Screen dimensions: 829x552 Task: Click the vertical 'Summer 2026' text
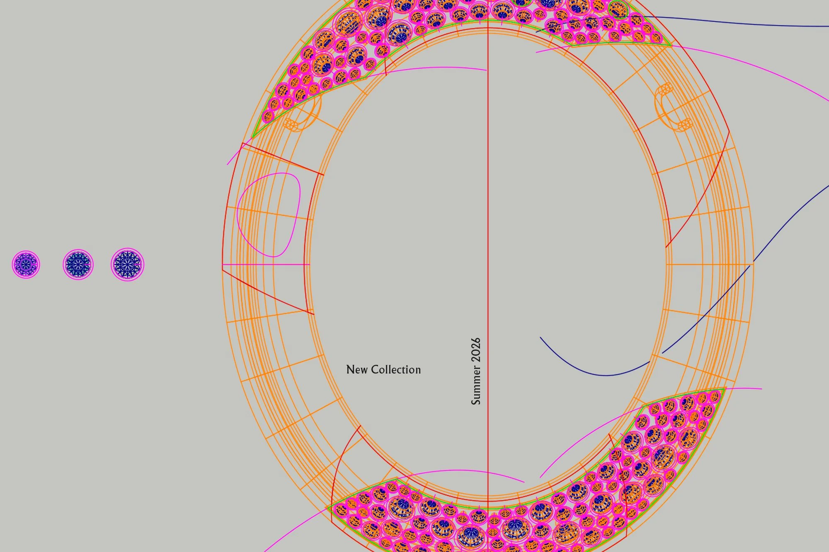point(476,371)
